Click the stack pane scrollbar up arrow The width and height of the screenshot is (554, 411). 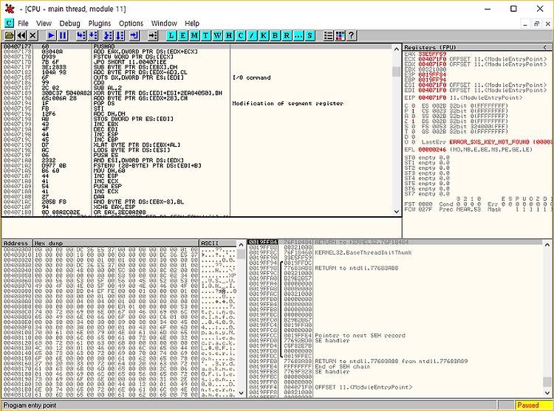[547, 244]
